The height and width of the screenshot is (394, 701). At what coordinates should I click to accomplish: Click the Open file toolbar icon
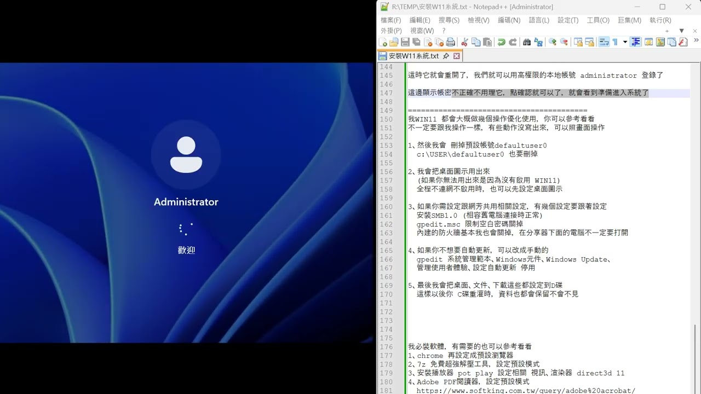pyautogui.click(x=394, y=42)
